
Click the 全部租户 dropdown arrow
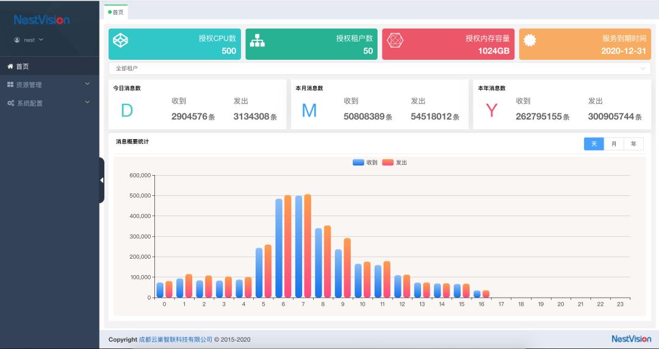(643, 68)
